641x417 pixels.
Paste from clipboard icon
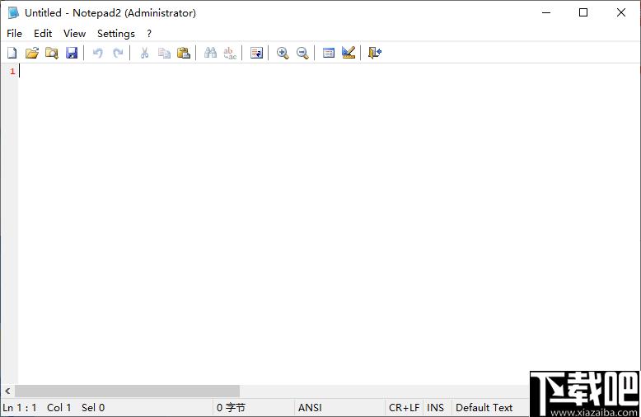pyautogui.click(x=184, y=53)
